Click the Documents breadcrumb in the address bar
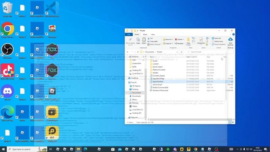The width and height of the screenshot is (270, 152). tap(150, 52)
